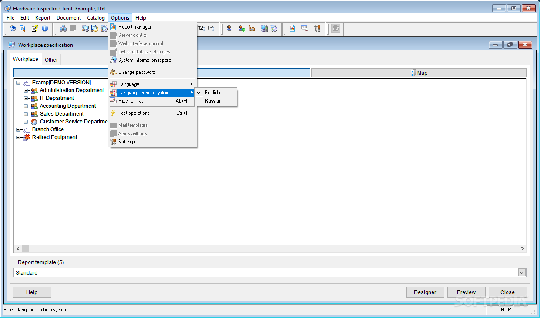
Task: Click the Edit menu
Action: (x=25, y=18)
